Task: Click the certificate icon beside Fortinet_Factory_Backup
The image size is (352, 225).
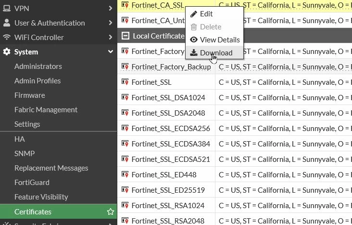Action: (x=125, y=66)
